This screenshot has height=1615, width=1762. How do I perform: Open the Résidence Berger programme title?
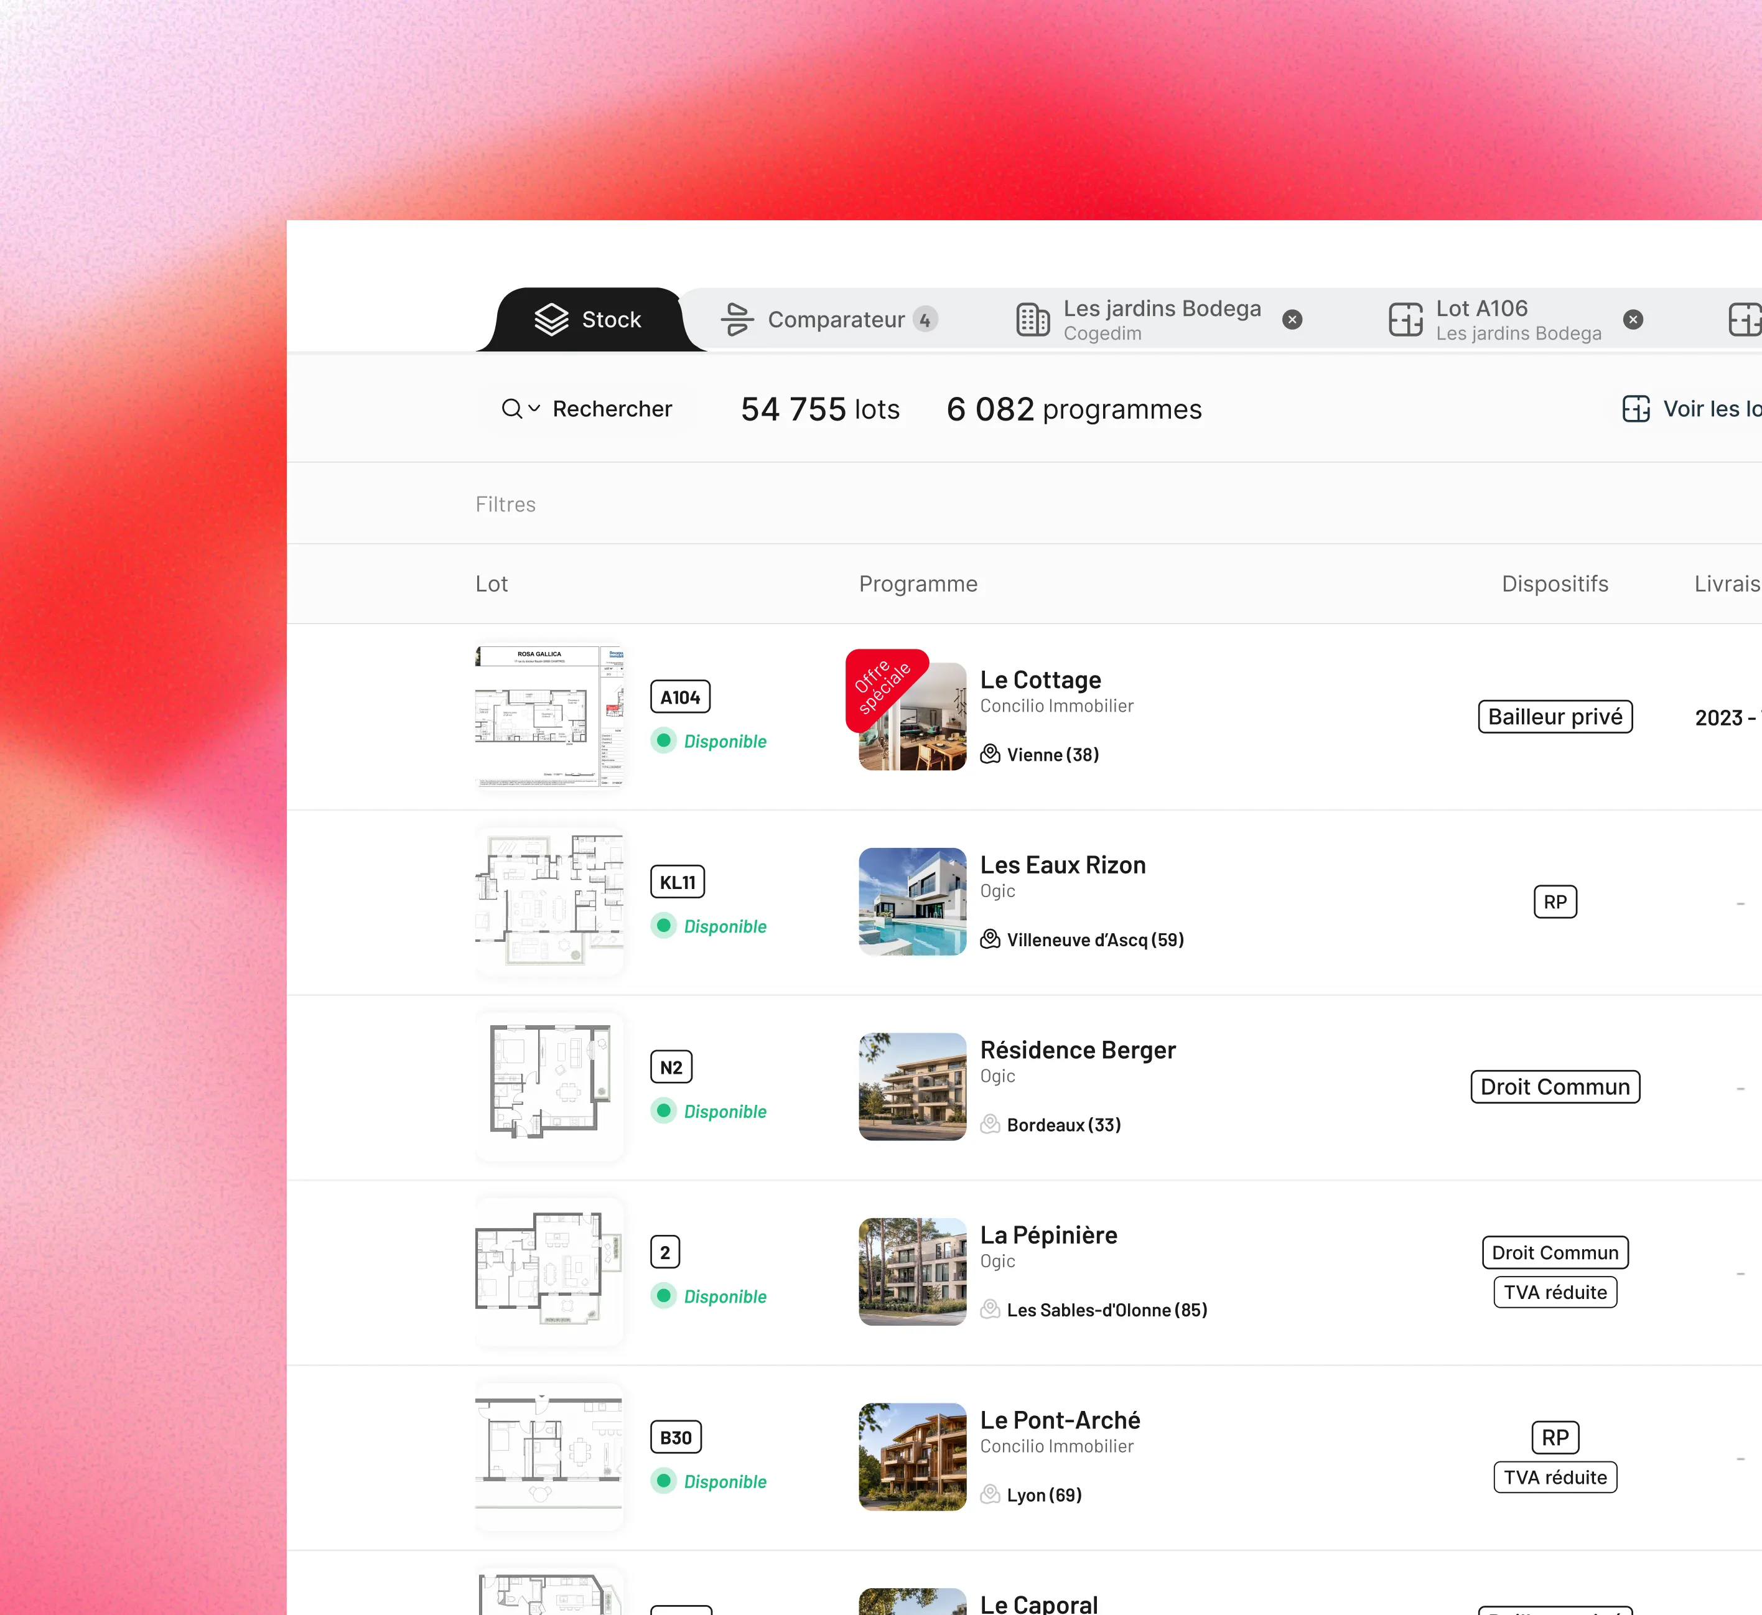point(1078,1051)
